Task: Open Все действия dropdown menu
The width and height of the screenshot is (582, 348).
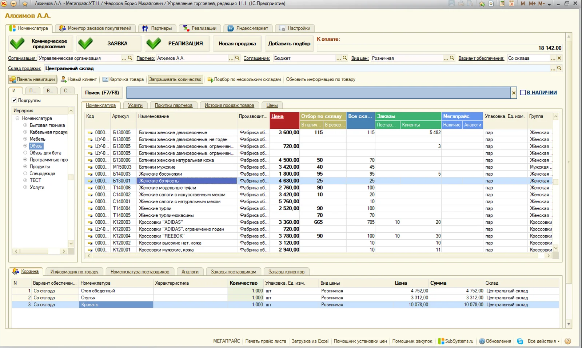Action: tap(544, 341)
